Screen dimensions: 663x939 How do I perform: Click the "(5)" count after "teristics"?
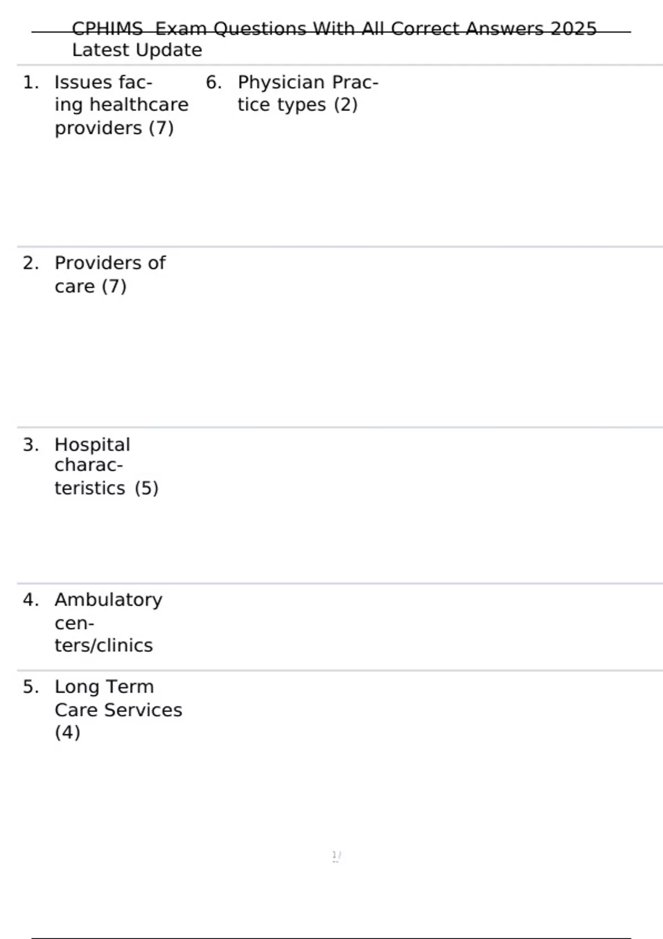[x=146, y=488]
